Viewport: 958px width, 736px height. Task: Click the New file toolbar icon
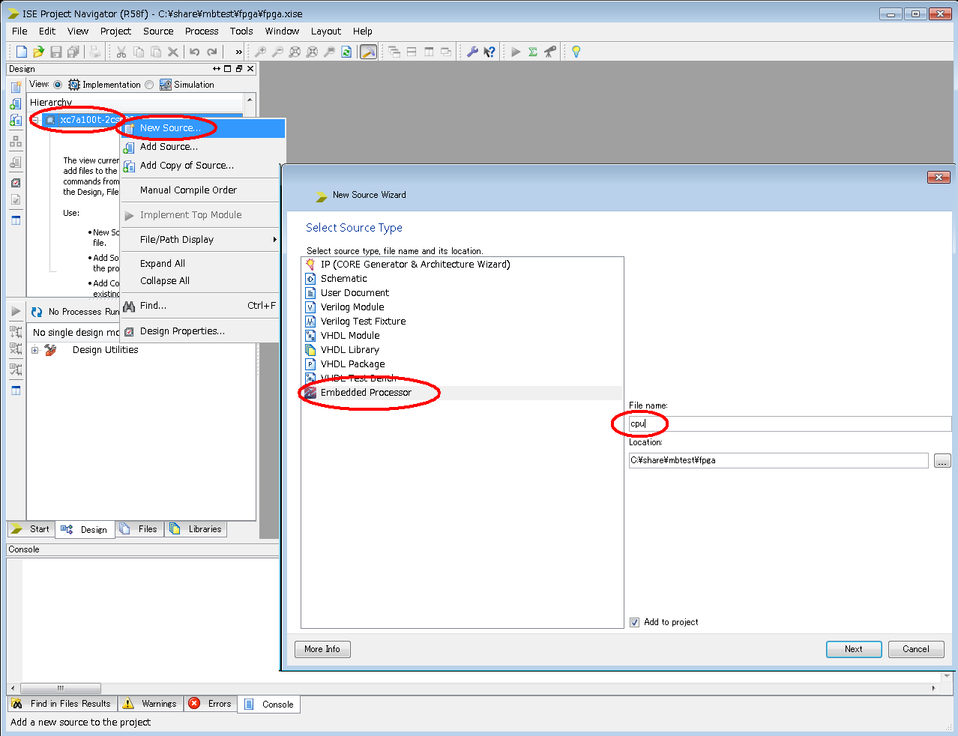[x=21, y=52]
